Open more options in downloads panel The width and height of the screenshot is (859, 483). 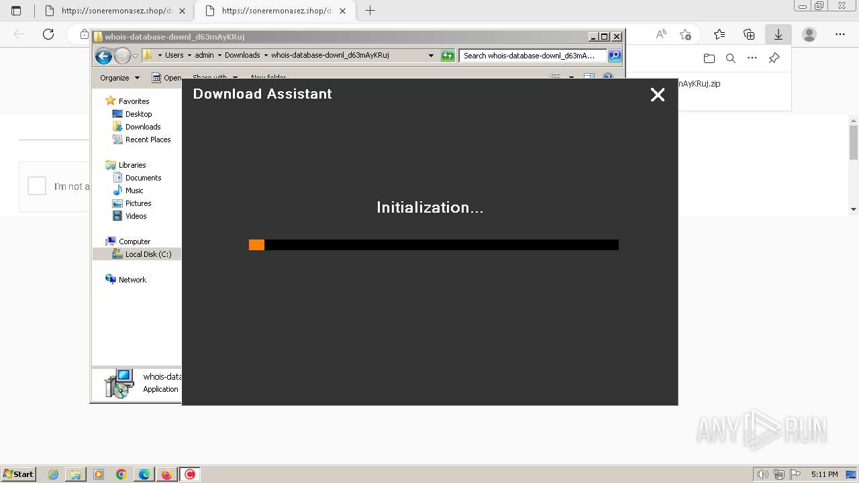pyautogui.click(x=752, y=58)
